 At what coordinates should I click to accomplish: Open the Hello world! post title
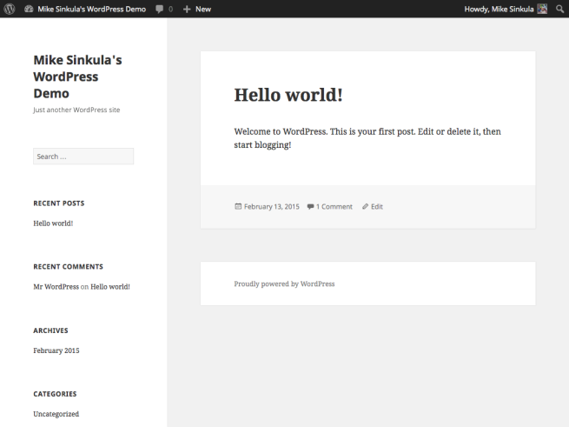pos(288,95)
